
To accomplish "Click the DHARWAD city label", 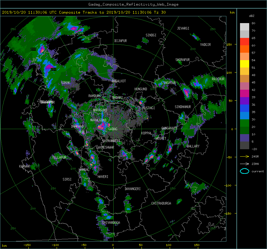I will coord(77,126).
